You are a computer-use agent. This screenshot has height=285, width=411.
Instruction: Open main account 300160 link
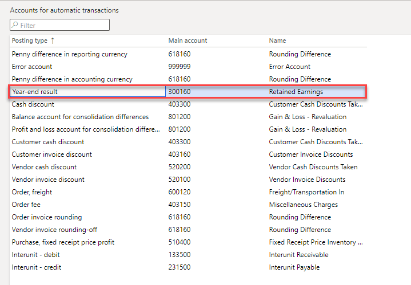click(179, 92)
